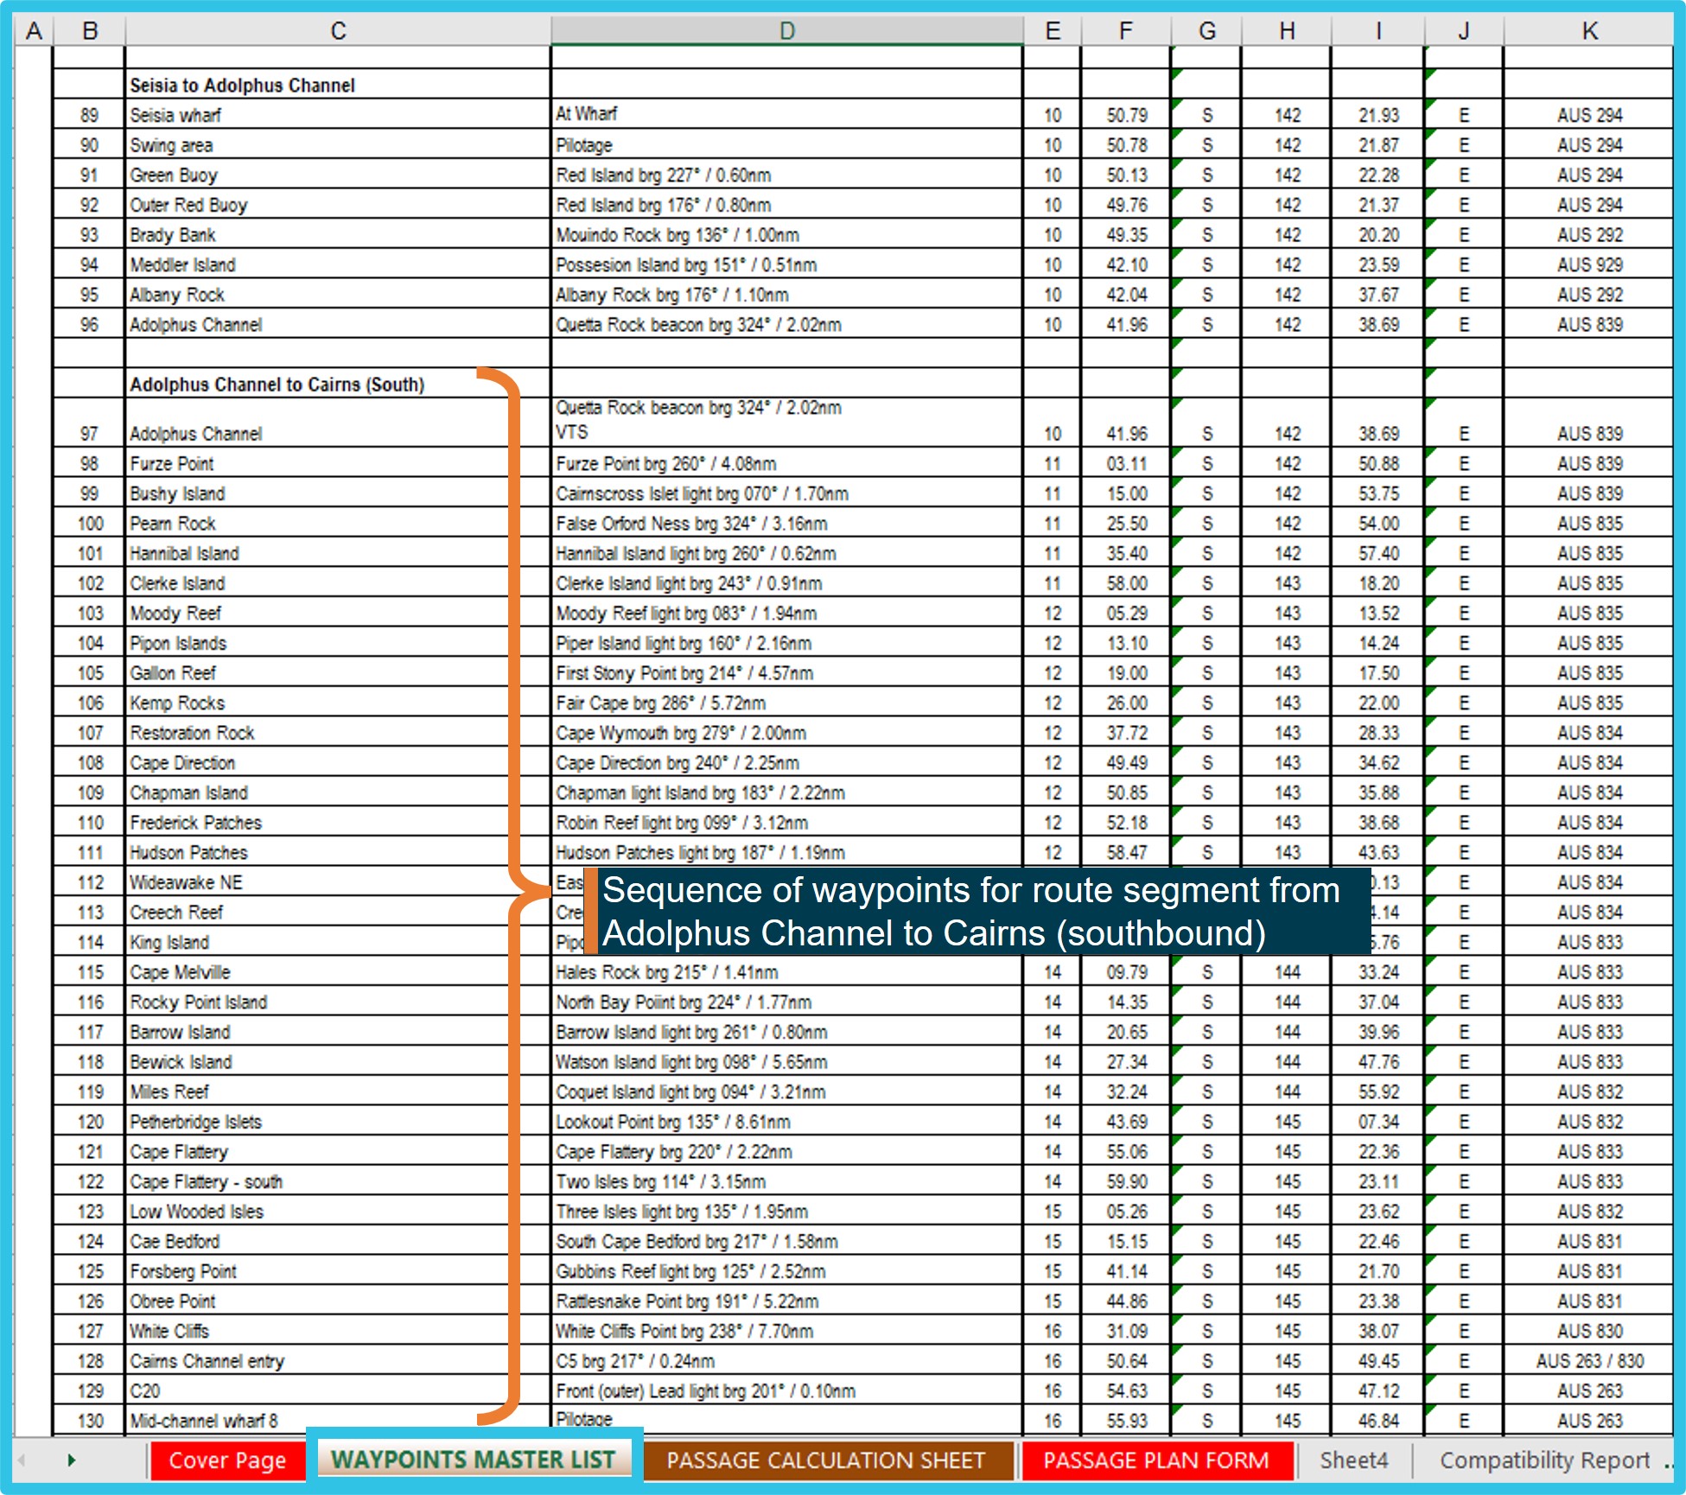The width and height of the screenshot is (1686, 1495).
Task: Select the WAYPOINTS MASTER LIST sheet tab
Action: pyautogui.click(x=474, y=1460)
